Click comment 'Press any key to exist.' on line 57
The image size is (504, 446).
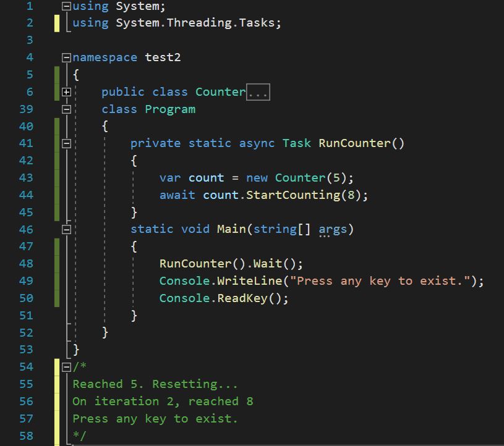click(x=155, y=419)
